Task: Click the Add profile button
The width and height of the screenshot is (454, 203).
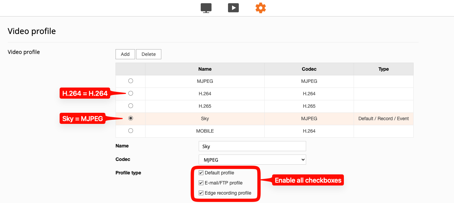Action: 125,54
